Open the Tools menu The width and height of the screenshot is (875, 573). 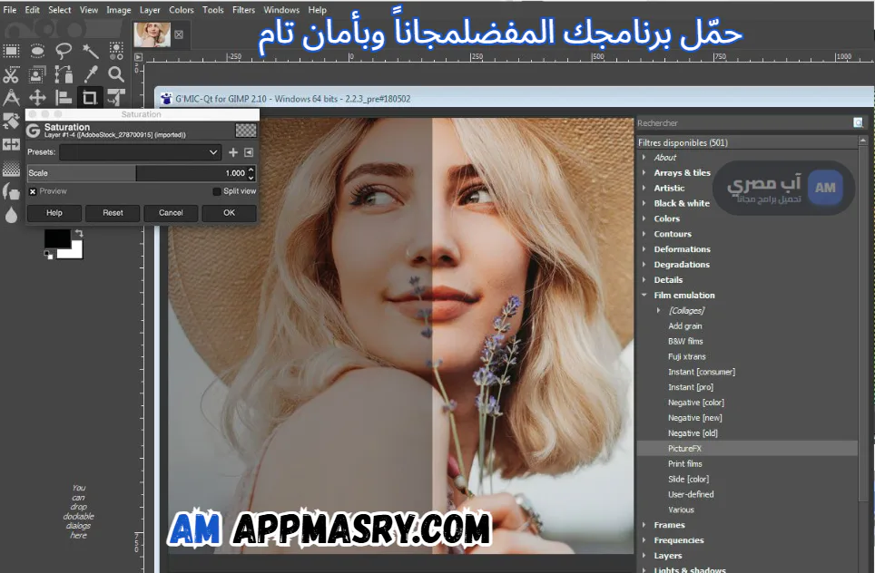tap(212, 10)
